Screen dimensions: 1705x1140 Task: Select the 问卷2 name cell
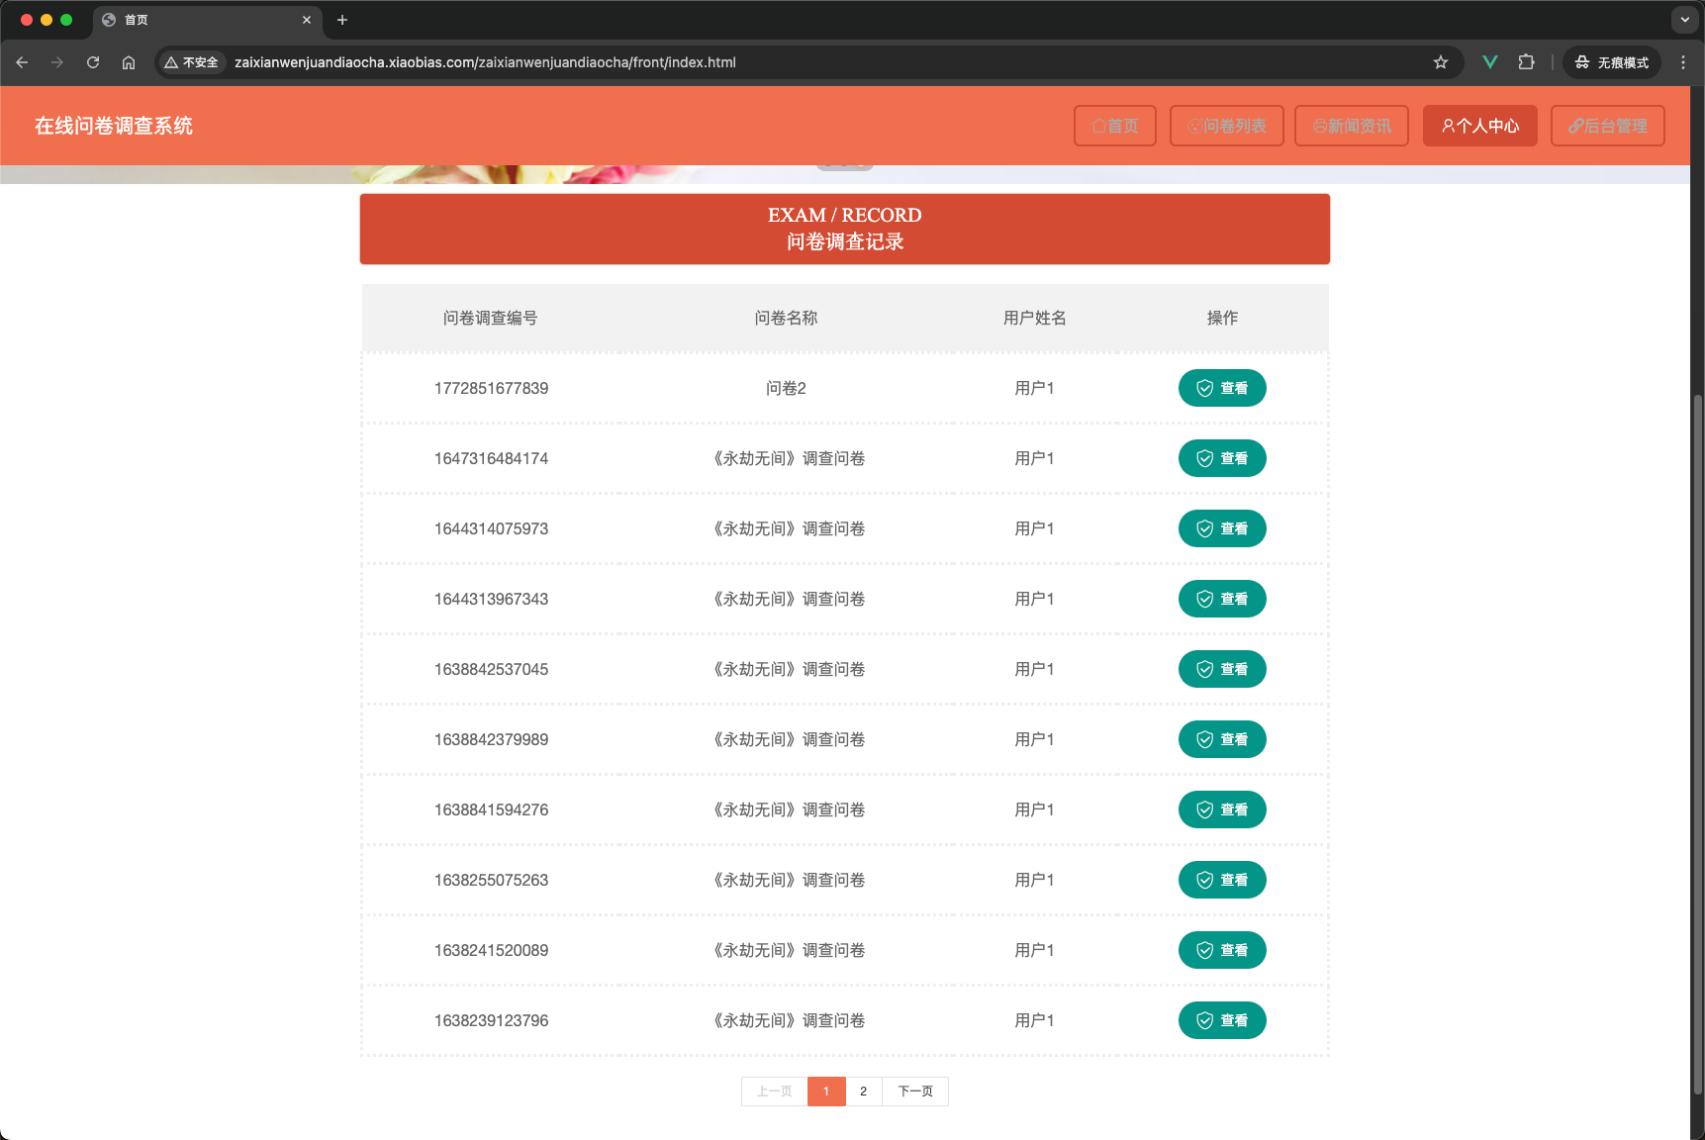pyautogui.click(x=786, y=388)
